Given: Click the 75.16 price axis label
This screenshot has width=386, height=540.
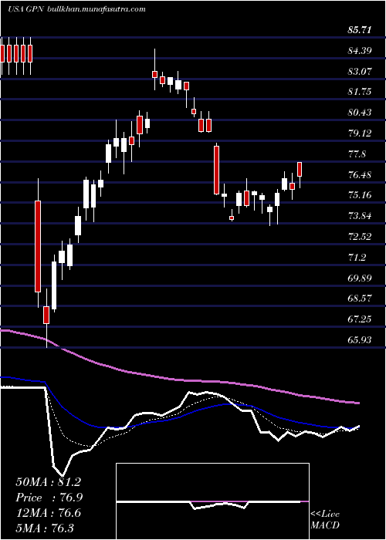Looking at the screenshot, I should point(360,195).
